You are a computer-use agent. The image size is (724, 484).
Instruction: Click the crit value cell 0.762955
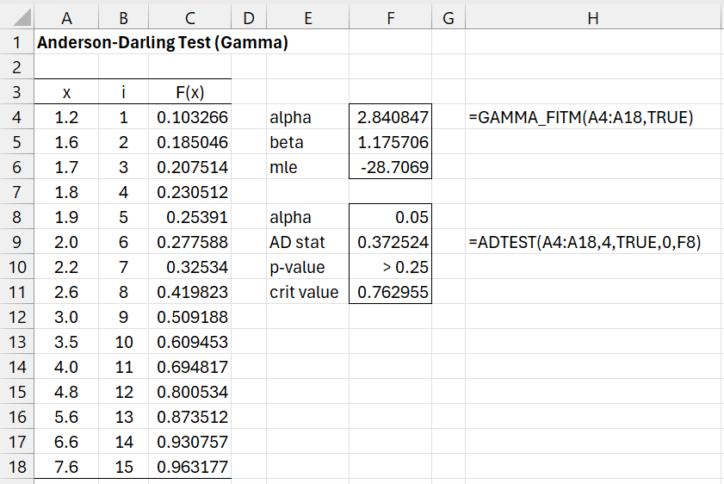[x=390, y=292]
